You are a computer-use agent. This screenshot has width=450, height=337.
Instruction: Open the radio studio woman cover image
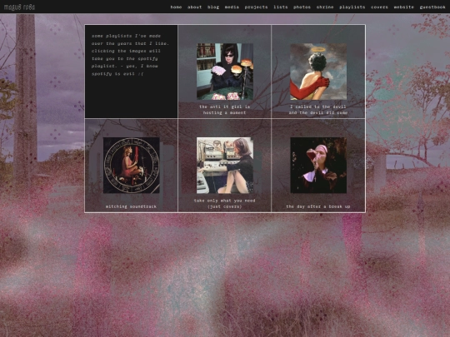coord(225,166)
